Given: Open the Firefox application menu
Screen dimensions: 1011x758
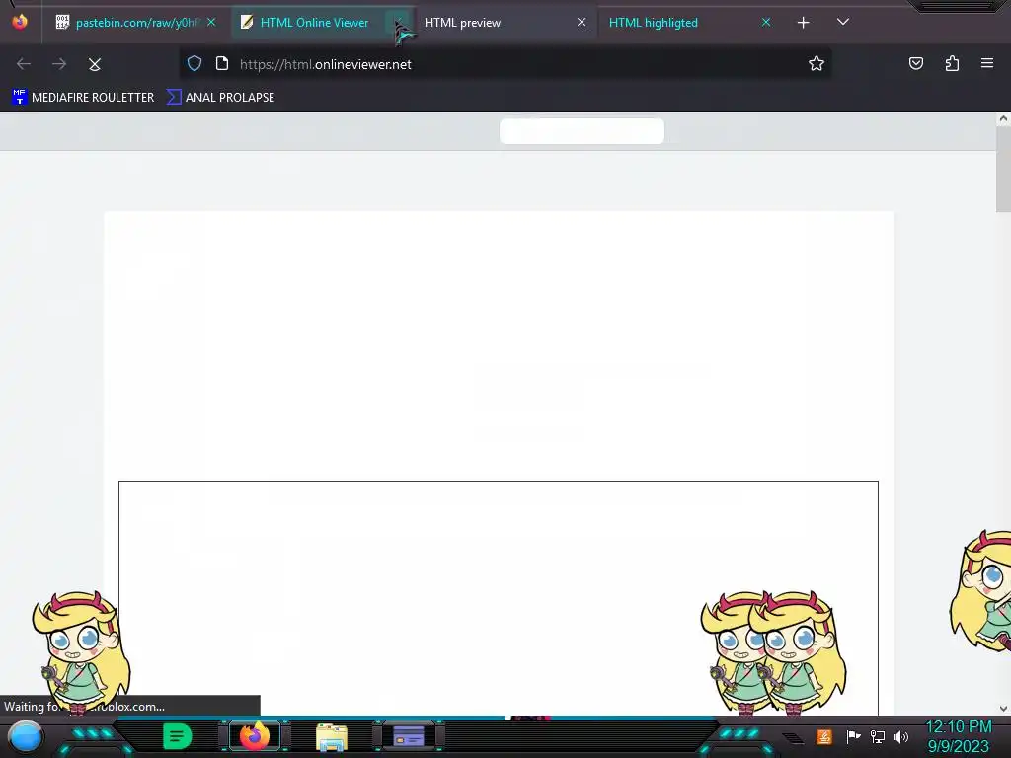Looking at the screenshot, I should (x=987, y=63).
